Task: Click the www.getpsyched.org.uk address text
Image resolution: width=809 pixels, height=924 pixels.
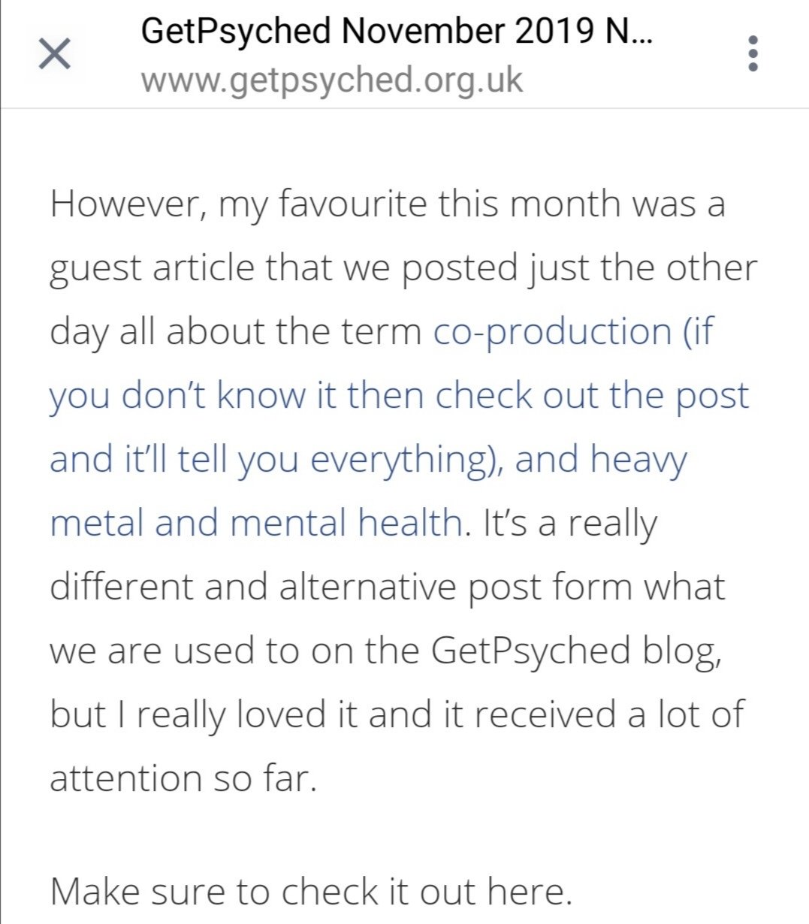Action: (x=331, y=80)
